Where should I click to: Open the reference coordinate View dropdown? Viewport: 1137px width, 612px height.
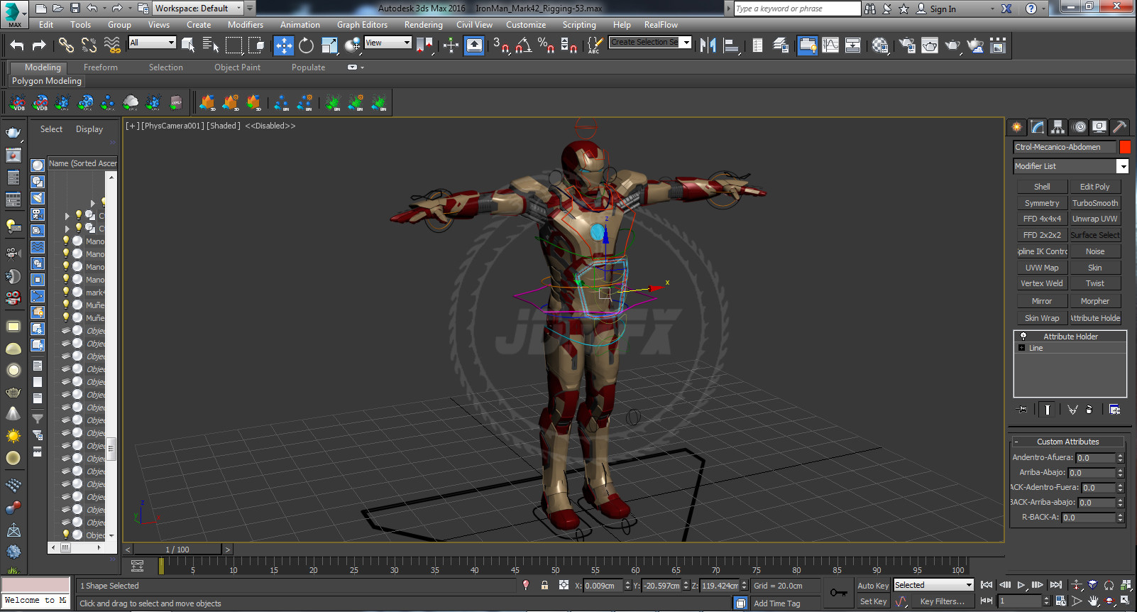tap(388, 43)
